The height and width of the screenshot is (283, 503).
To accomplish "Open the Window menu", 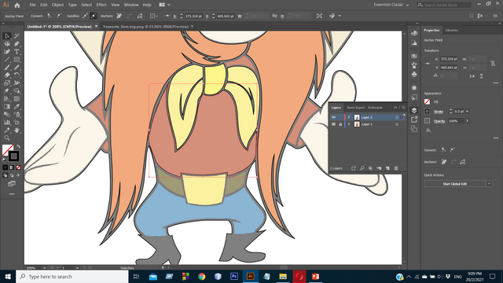I will pyautogui.click(x=131, y=5).
